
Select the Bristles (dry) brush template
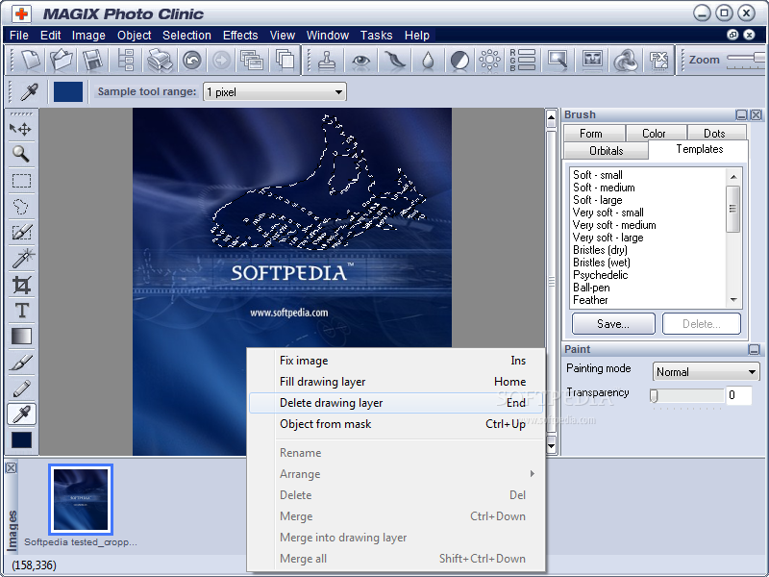point(600,250)
